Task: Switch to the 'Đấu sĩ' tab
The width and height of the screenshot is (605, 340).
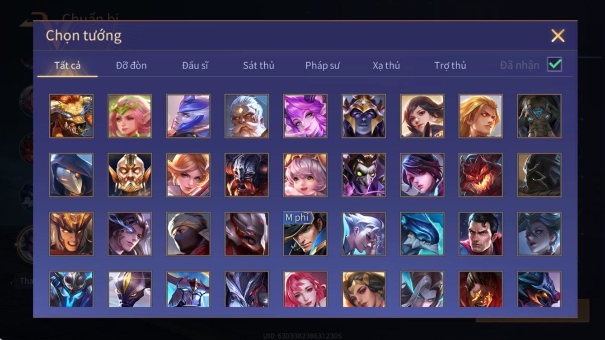Action: 195,65
